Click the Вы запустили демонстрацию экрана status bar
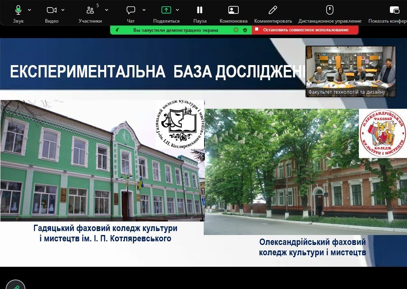 pyautogui.click(x=175, y=30)
